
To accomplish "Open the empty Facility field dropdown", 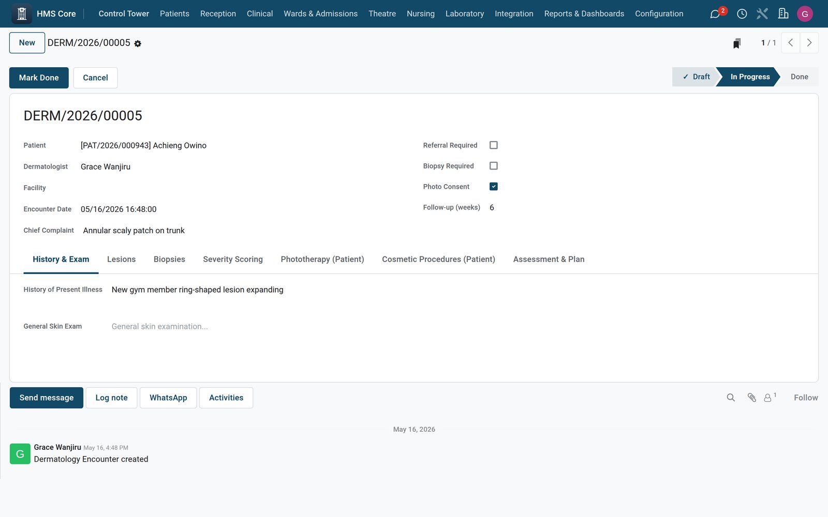I will coord(241,188).
